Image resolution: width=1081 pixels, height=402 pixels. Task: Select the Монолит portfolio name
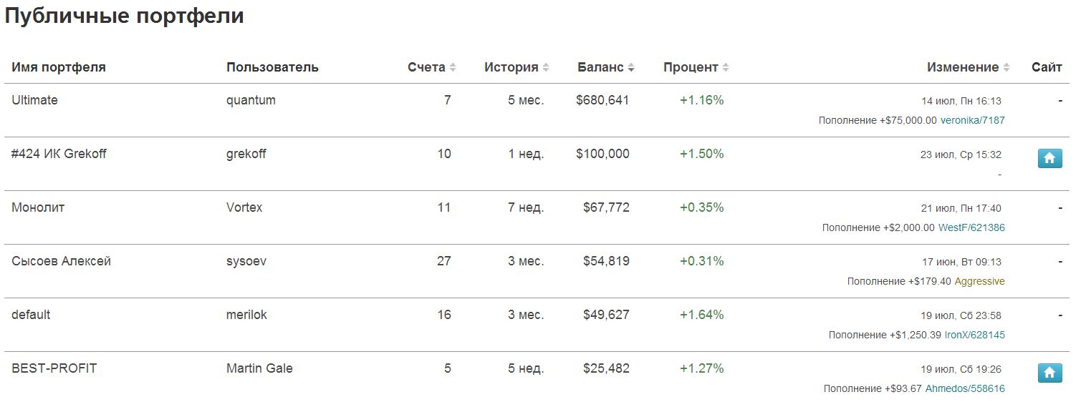(38, 207)
